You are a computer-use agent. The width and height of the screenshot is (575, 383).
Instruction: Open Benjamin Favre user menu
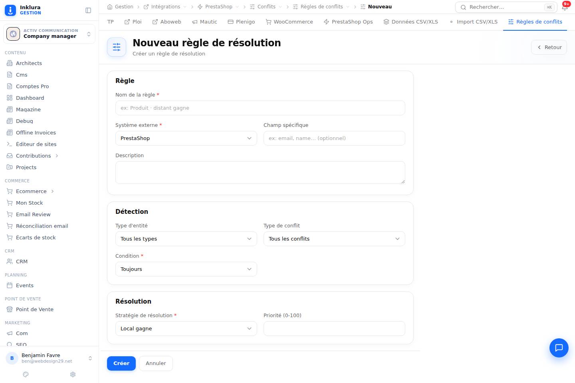point(49,358)
